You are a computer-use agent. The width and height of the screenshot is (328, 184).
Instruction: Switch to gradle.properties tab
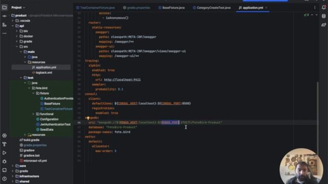(137, 8)
